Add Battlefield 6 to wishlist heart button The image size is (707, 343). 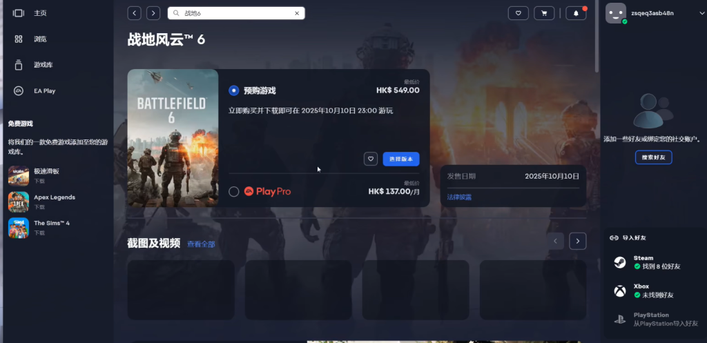pos(371,159)
